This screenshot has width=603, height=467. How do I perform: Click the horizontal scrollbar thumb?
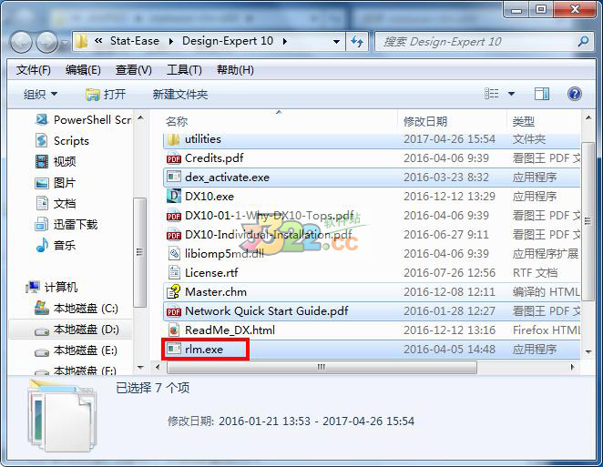tap(322, 367)
